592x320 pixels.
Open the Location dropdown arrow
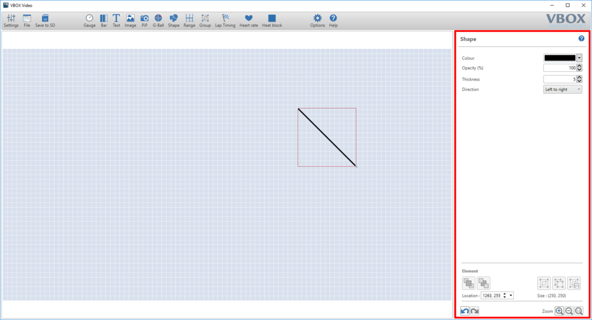511,295
